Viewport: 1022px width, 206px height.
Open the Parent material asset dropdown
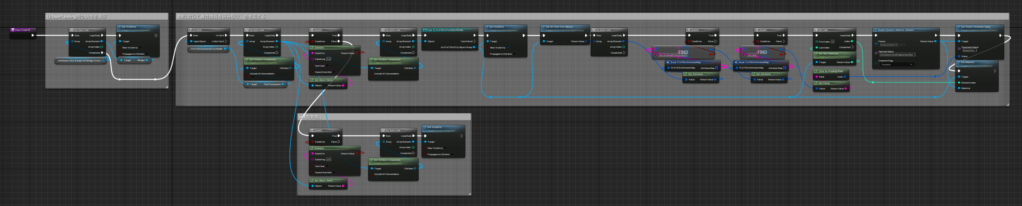(889, 45)
